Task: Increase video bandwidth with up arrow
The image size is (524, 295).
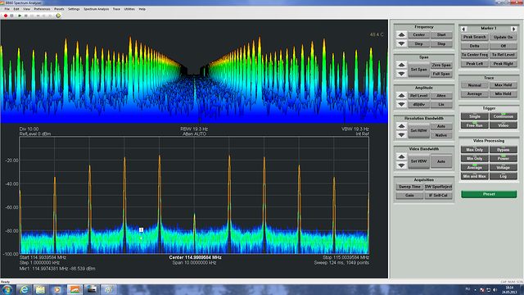Action: pyautogui.click(x=402, y=157)
